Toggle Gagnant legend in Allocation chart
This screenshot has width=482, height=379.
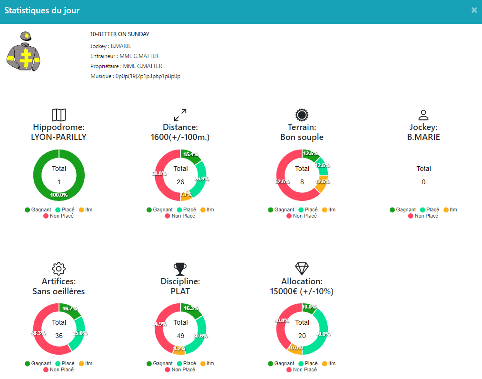[280, 363]
